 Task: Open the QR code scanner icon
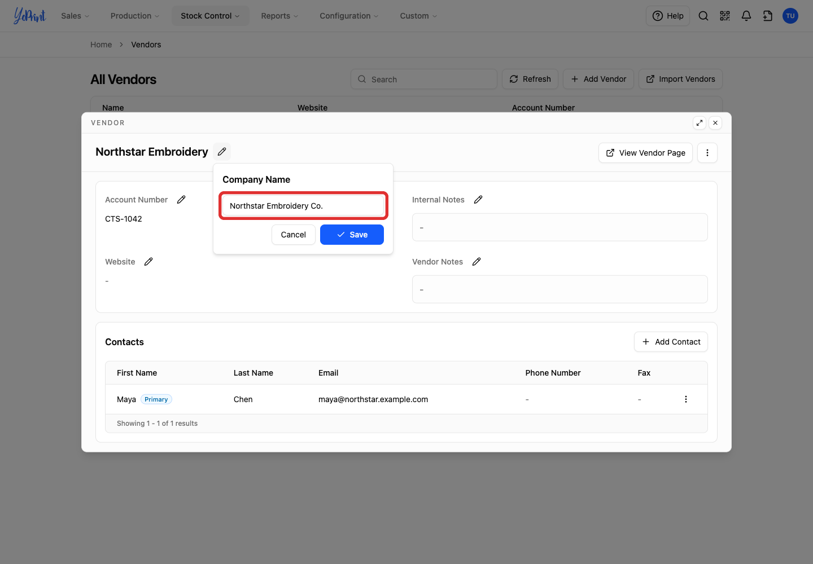click(725, 16)
